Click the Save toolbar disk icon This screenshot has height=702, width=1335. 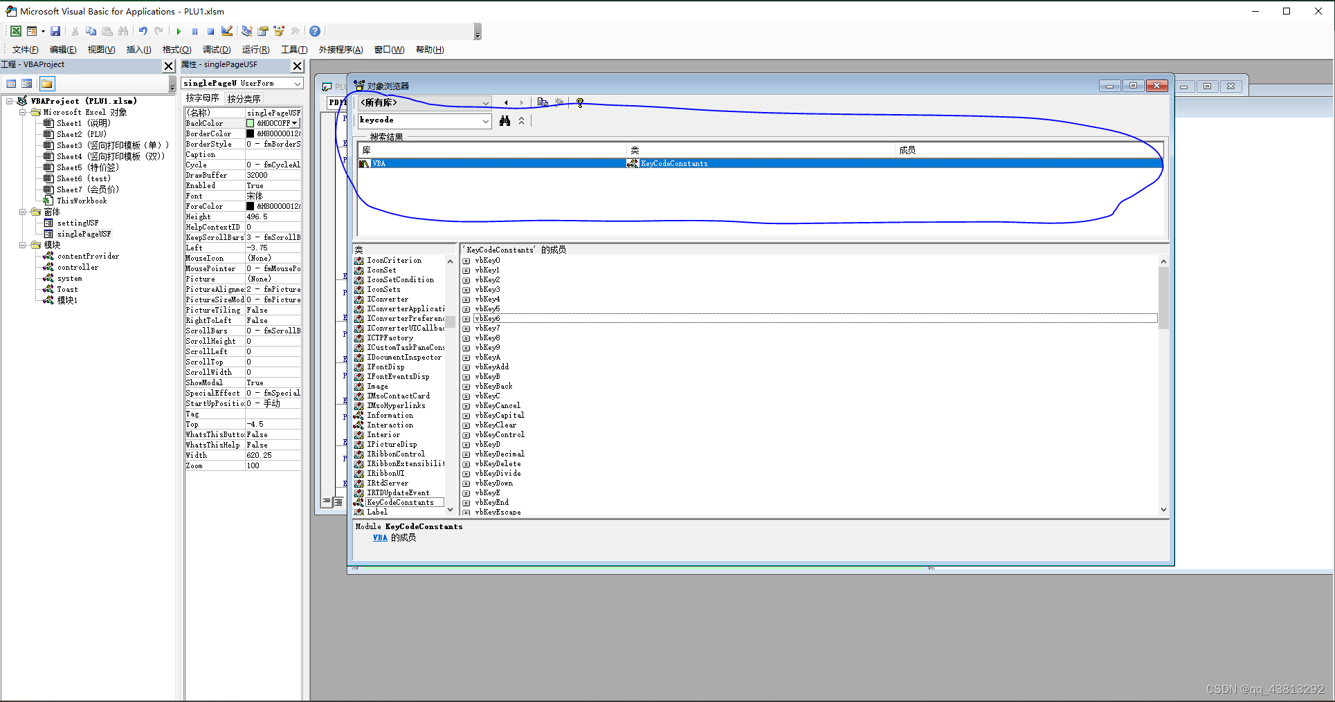click(x=55, y=31)
